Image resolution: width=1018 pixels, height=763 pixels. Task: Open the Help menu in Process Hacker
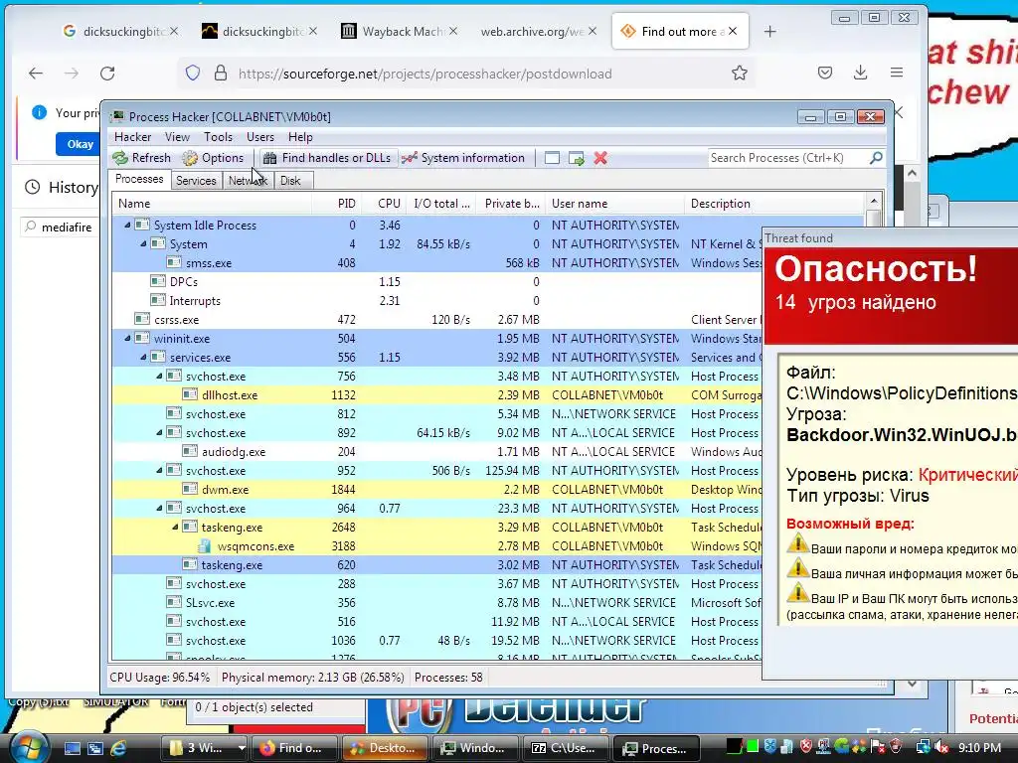coord(300,137)
